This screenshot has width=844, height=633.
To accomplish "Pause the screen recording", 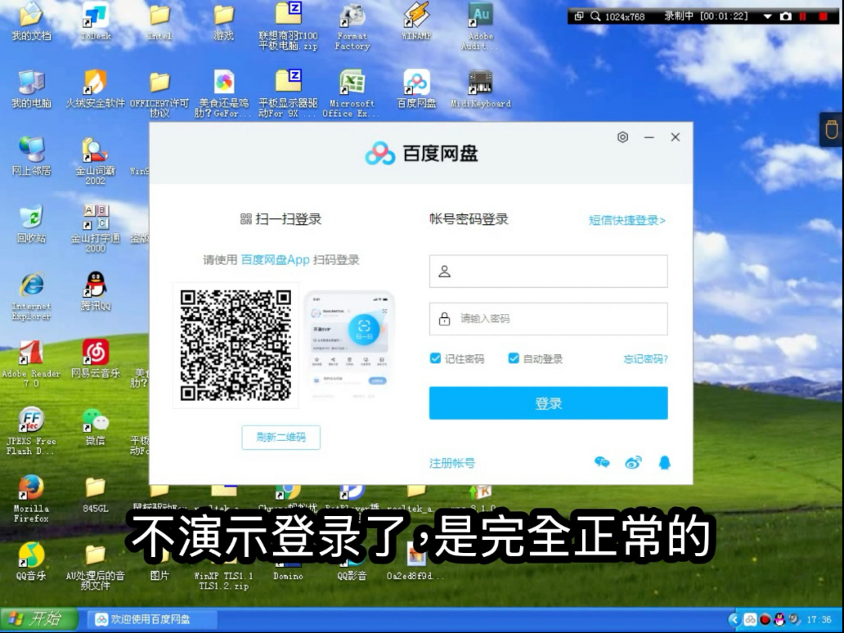I will (802, 16).
